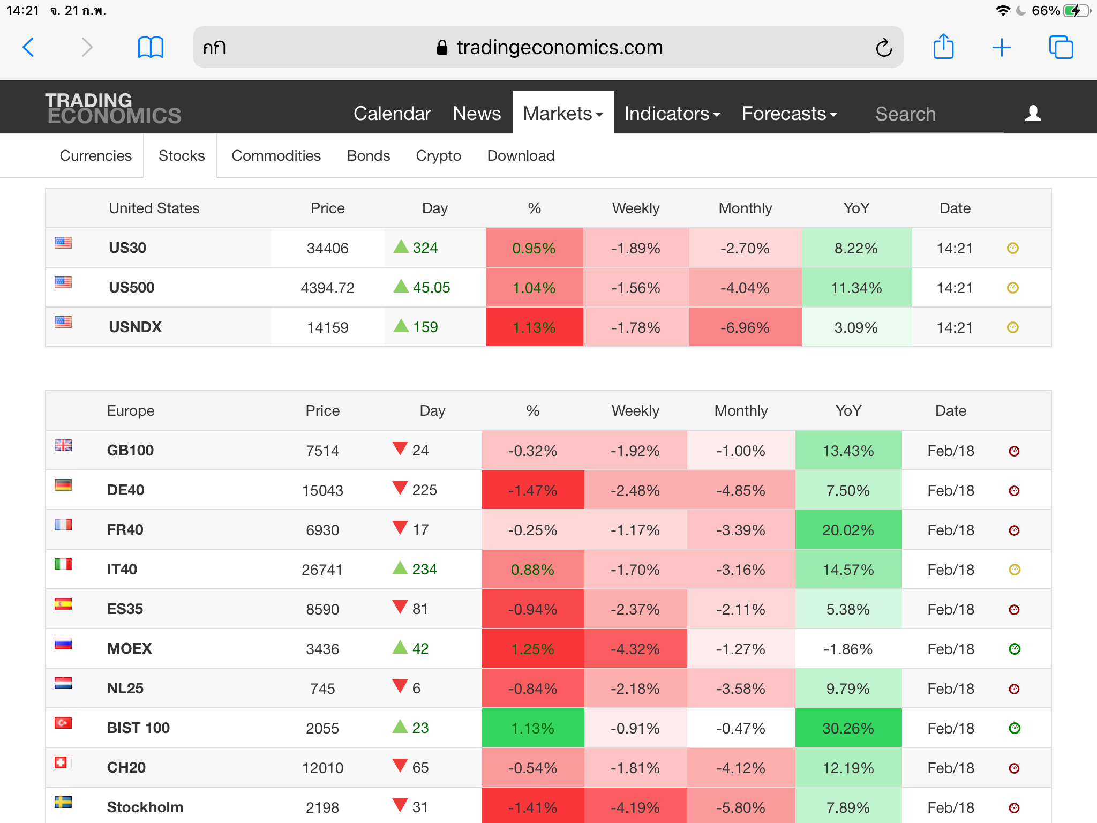Open the Safari bookmarks book icon
Viewport: 1097px width, 823px height.
pos(151,47)
